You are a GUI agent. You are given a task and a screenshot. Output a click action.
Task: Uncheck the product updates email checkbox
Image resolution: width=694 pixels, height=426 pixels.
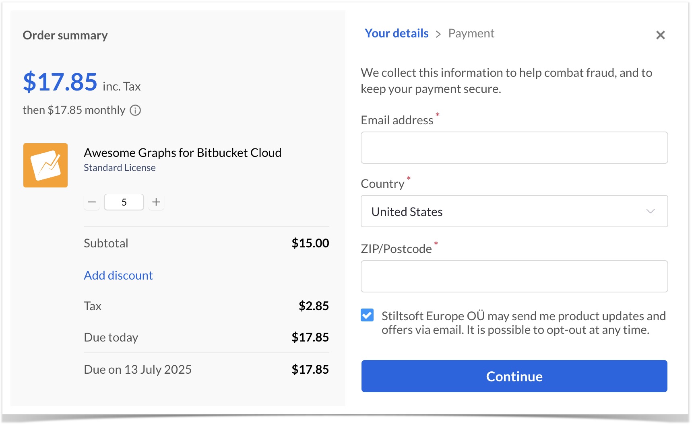367,315
